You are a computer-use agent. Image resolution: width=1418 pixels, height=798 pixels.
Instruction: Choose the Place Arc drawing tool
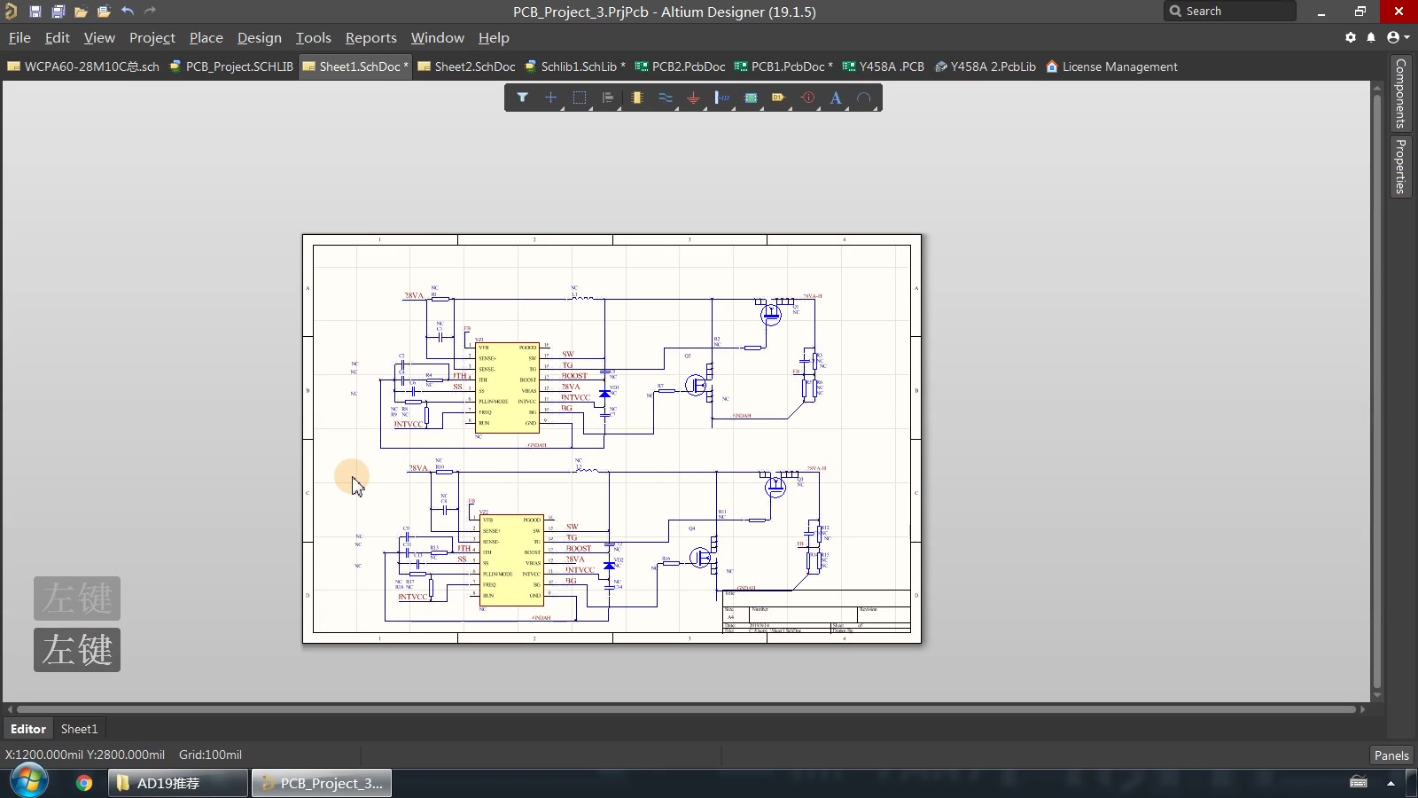[864, 98]
